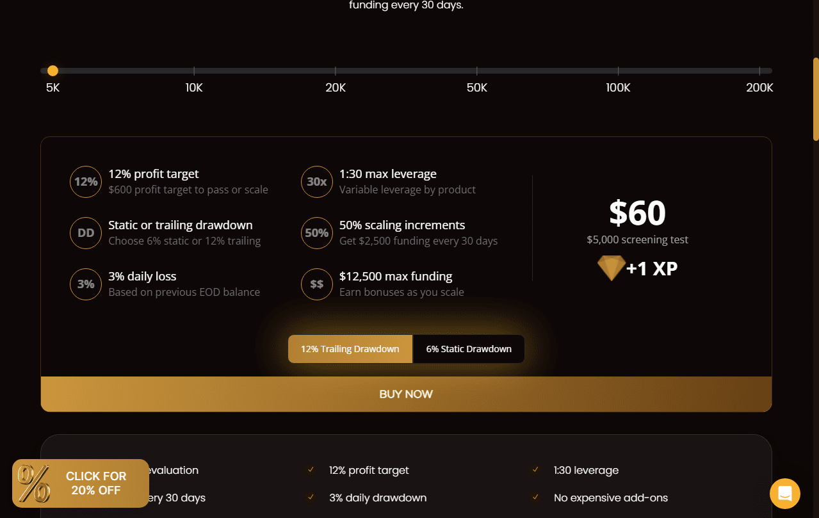Switch to 6% Static Drawdown option
Image resolution: width=819 pixels, height=518 pixels.
[x=469, y=349]
